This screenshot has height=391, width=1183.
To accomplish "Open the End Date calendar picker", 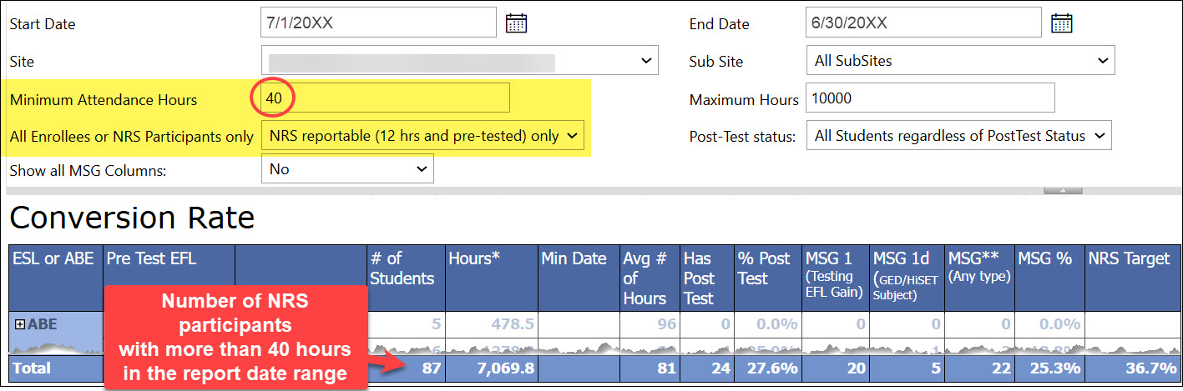I will [x=1061, y=23].
